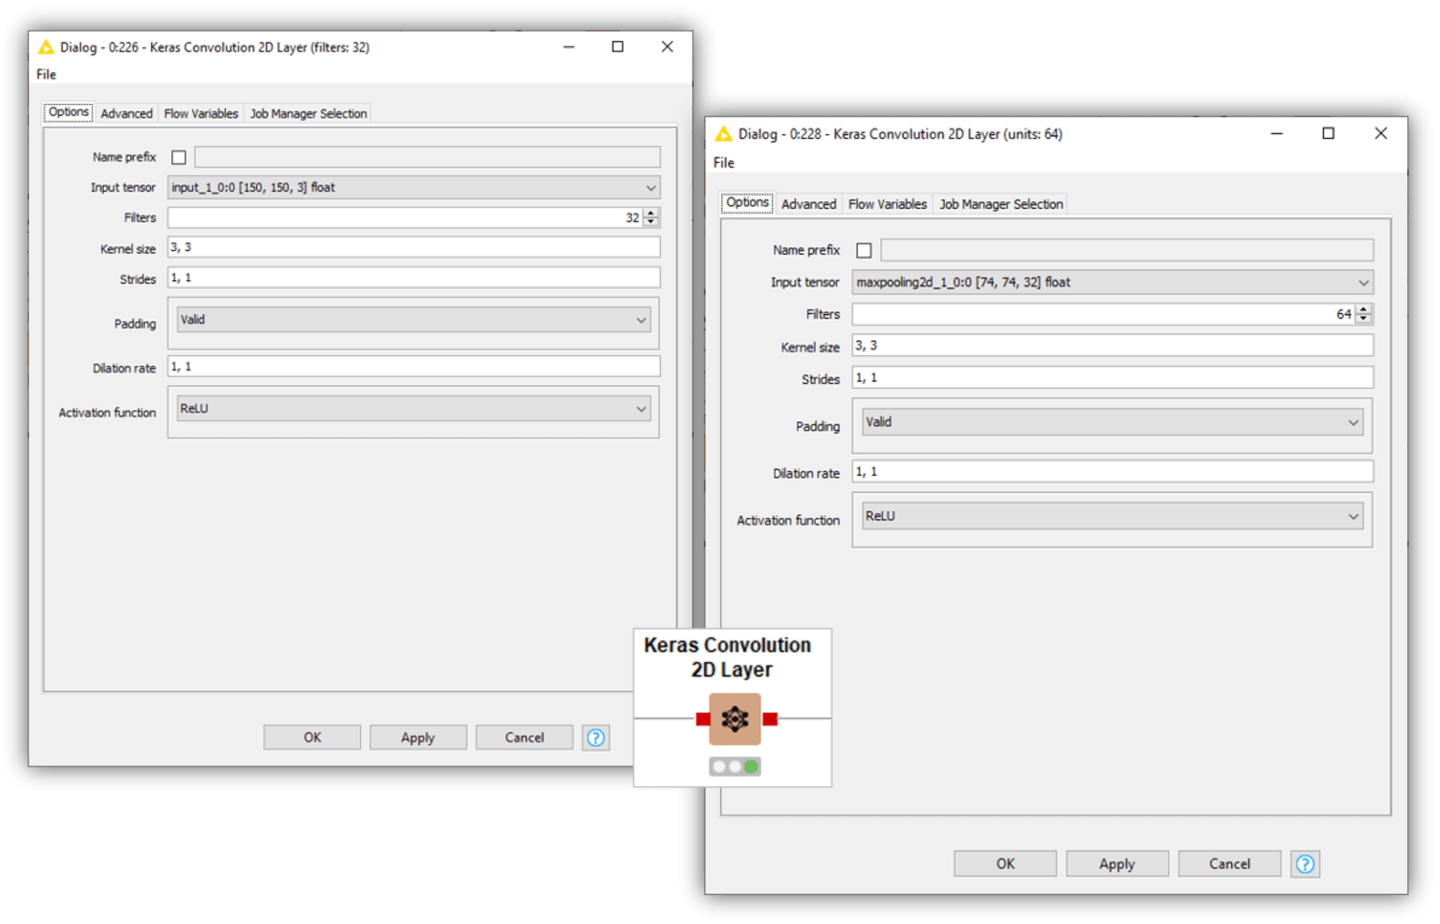The image size is (1440, 924).
Task: Click the node's right red output port
Action: tap(770, 719)
